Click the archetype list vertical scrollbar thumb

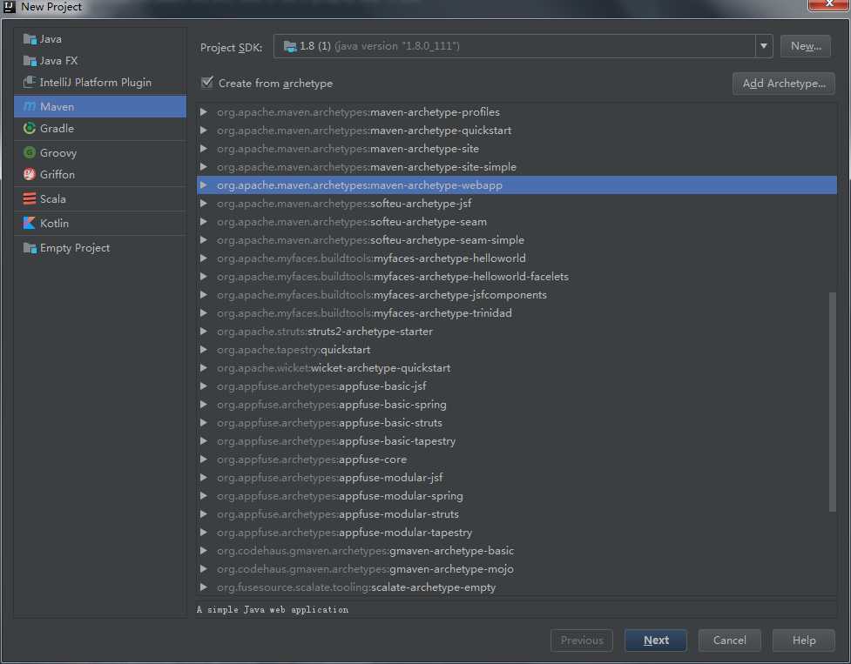(833, 402)
